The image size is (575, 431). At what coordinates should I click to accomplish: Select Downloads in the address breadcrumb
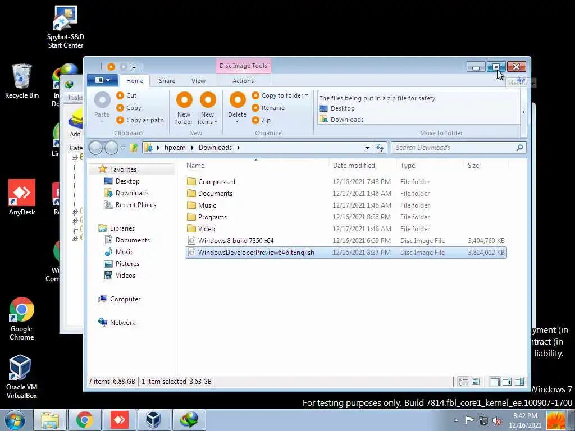click(215, 148)
